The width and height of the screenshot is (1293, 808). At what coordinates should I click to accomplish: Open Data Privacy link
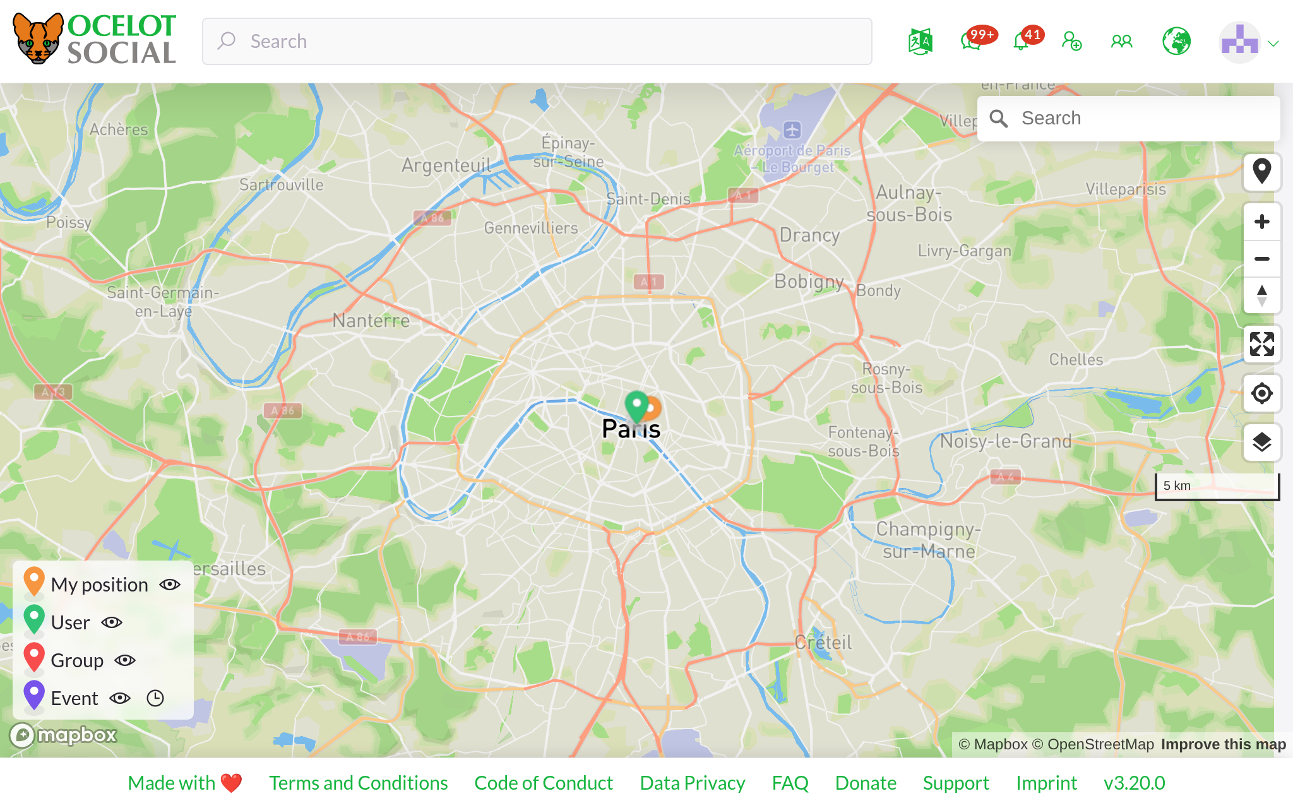click(x=693, y=783)
